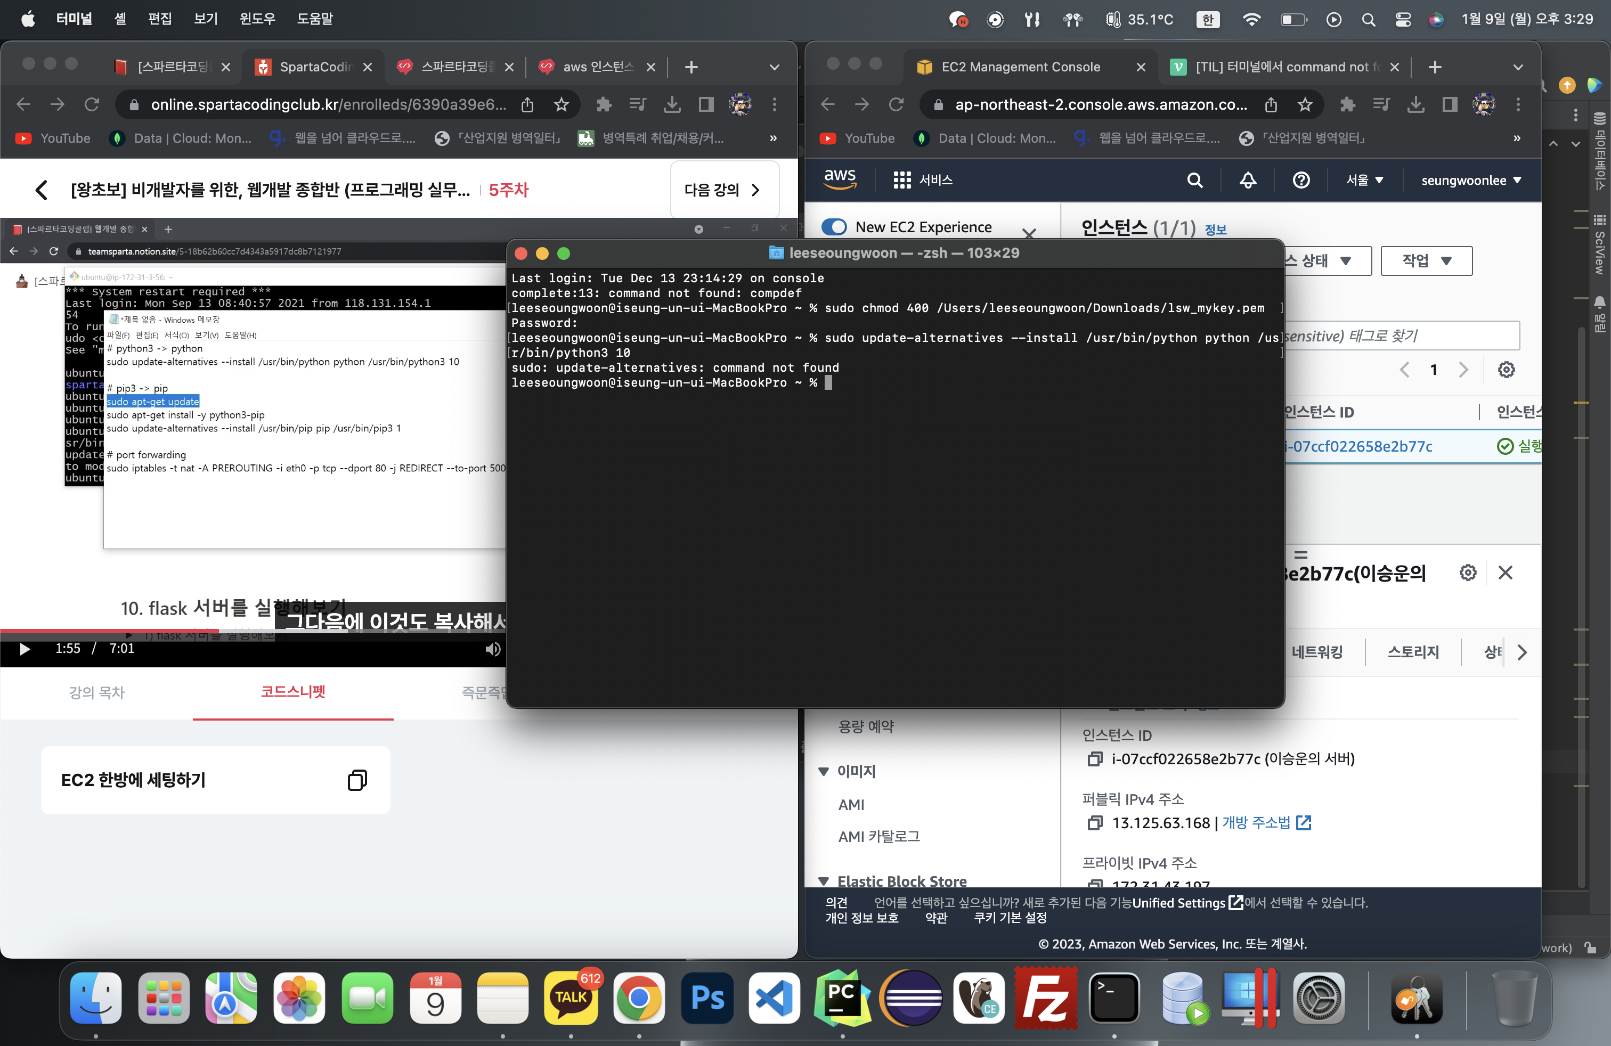Collapse the 이미지 sidebar section
1611x1046 pixels.
(823, 771)
